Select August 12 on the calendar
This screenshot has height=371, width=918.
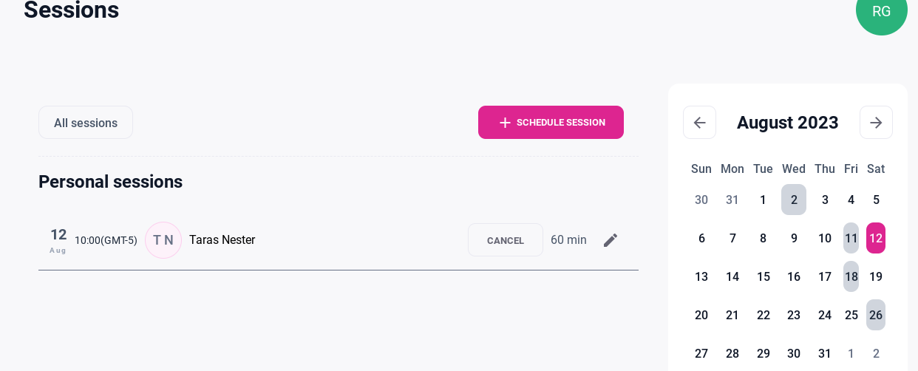876,238
